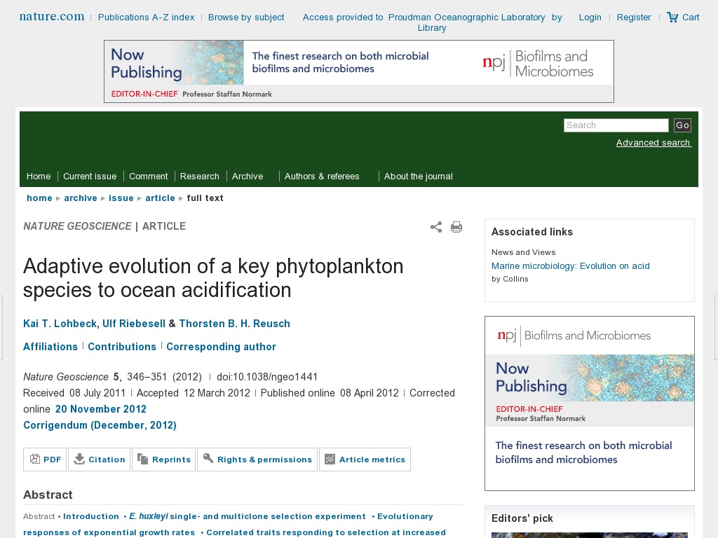Image resolution: width=718 pixels, height=538 pixels.
Task: Click the top npj Biofilms banner ad
Action: pos(358,71)
